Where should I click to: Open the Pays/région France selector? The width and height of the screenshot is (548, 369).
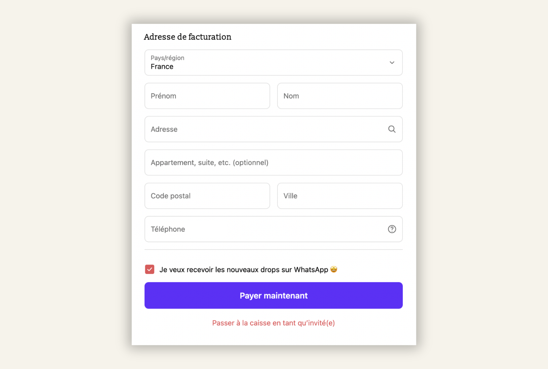pyautogui.click(x=267, y=63)
